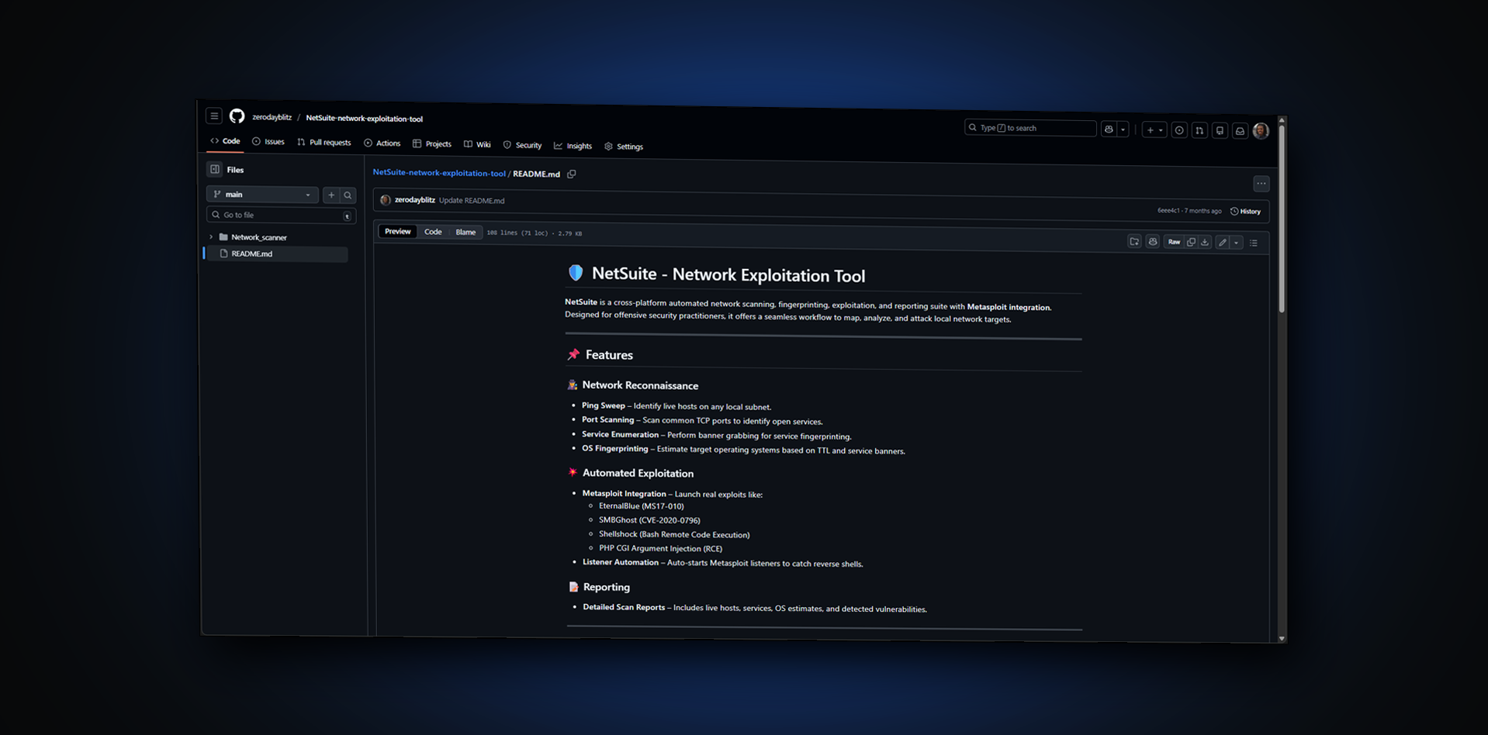Switch to the Actions tab
Viewport: 1488px width, 735px height.
382,143
